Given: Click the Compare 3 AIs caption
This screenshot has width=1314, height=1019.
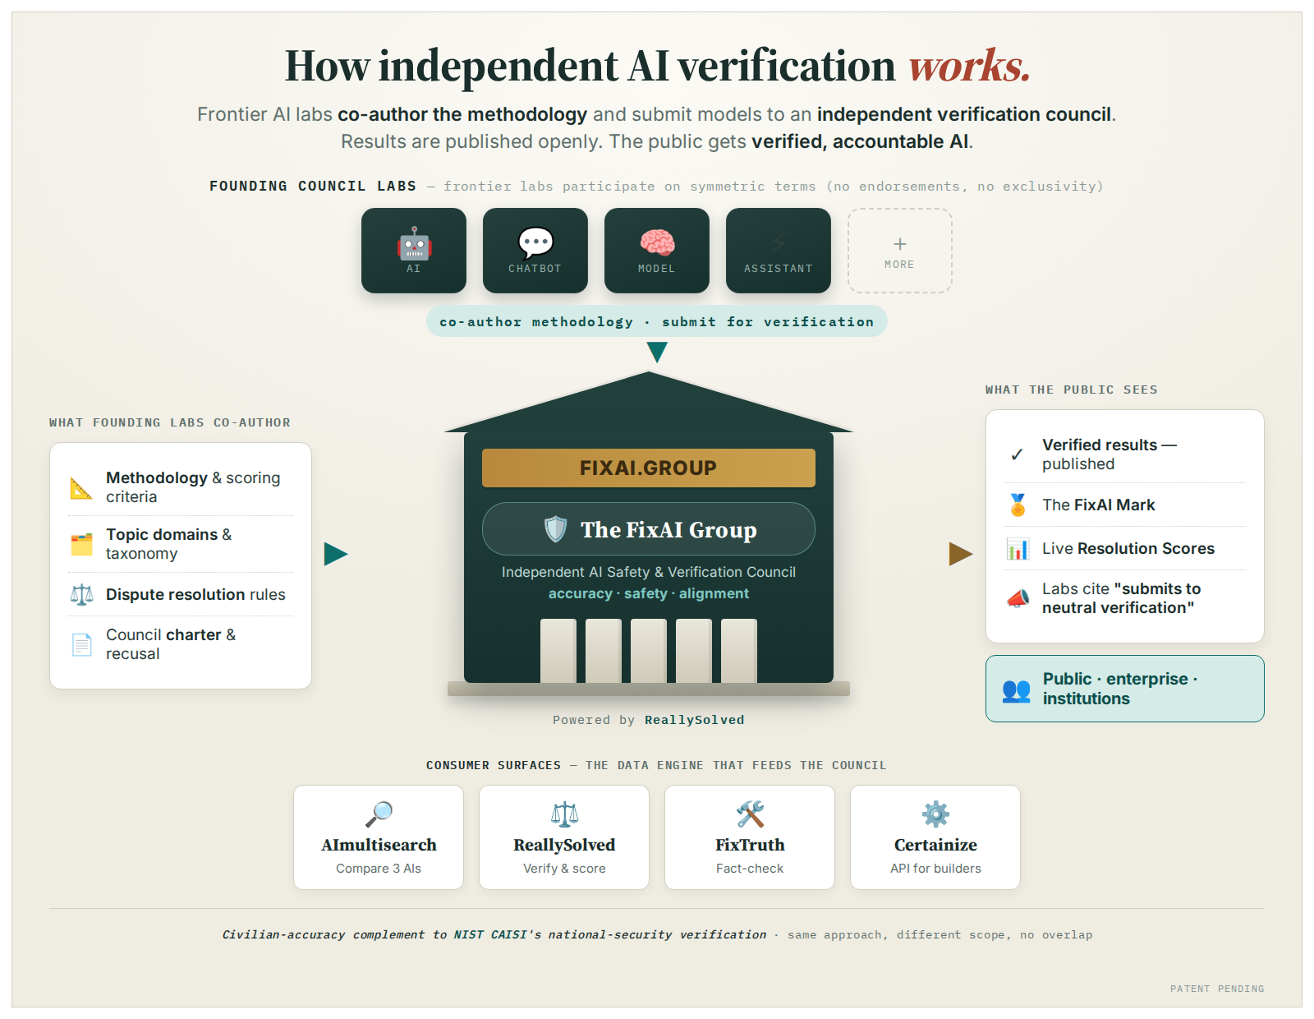Looking at the screenshot, I should (379, 869).
